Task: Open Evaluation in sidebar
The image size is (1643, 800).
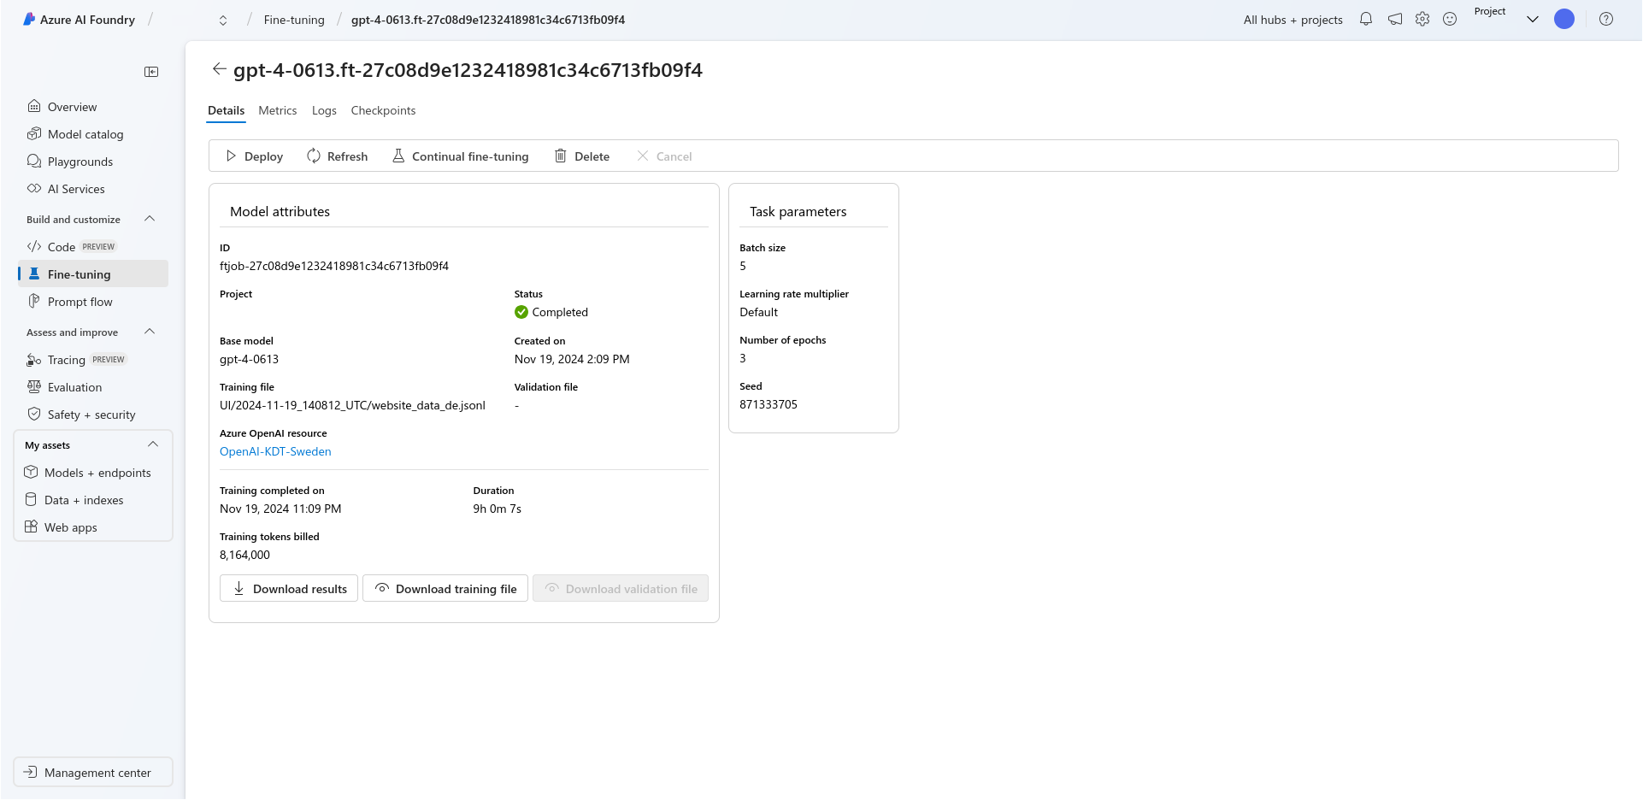Action: pos(92,387)
